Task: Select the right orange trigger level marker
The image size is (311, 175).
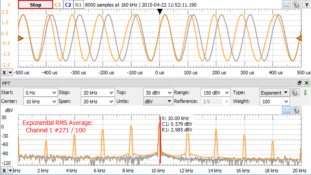Action: click(x=299, y=38)
